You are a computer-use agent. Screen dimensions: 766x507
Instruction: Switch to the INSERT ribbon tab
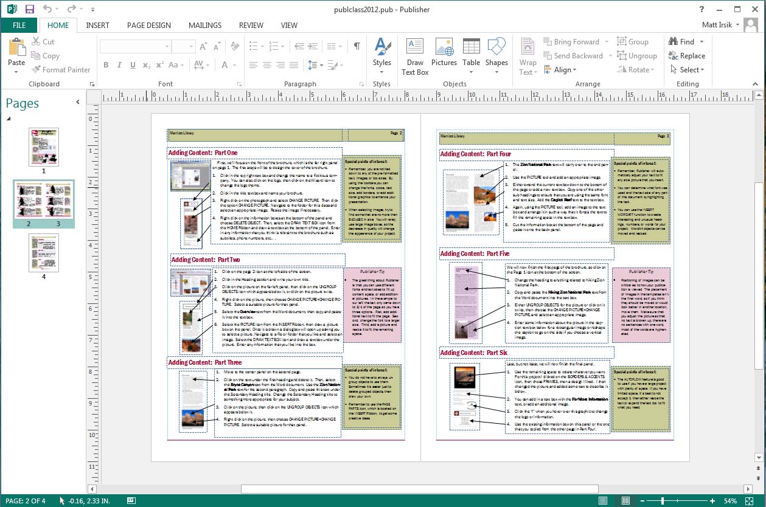click(x=98, y=25)
